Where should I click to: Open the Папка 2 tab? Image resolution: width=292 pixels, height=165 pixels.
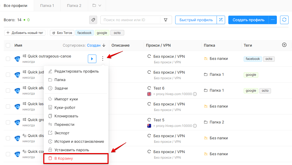pyautogui.click(x=74, y=6)
